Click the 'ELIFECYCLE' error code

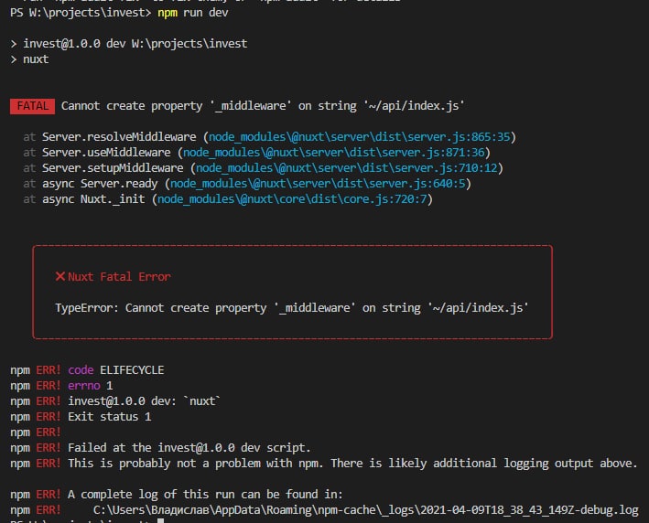132,370
